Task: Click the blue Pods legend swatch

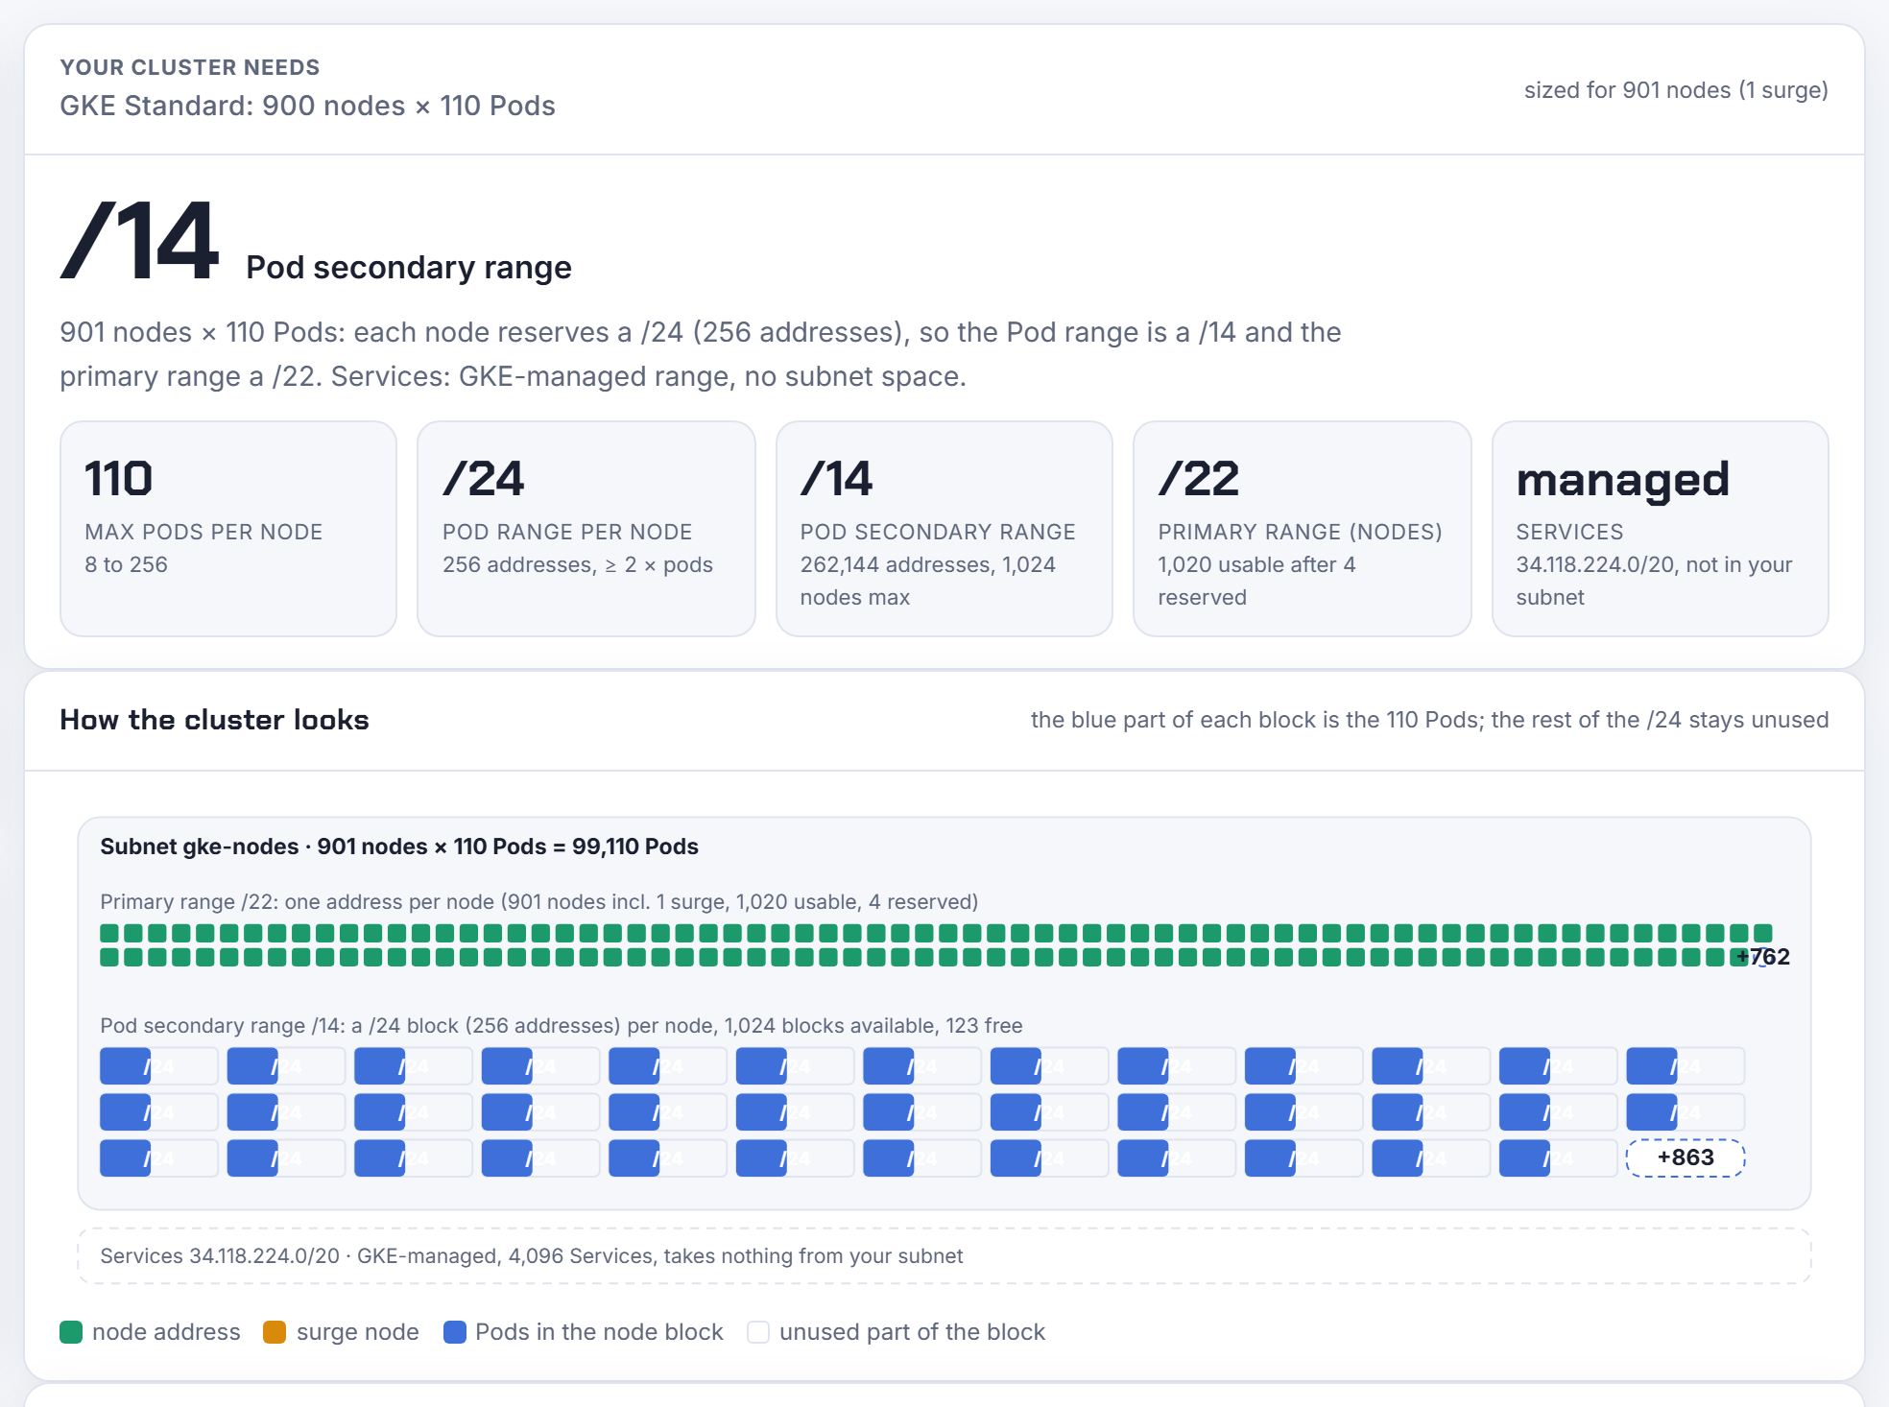Action: [x=455, y=1332]
